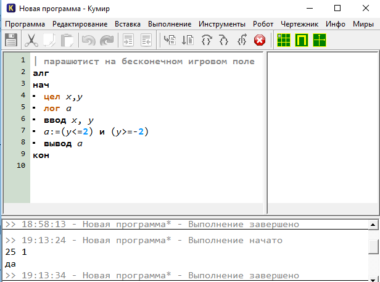Open the Robot field editor icon

point(302,40)
